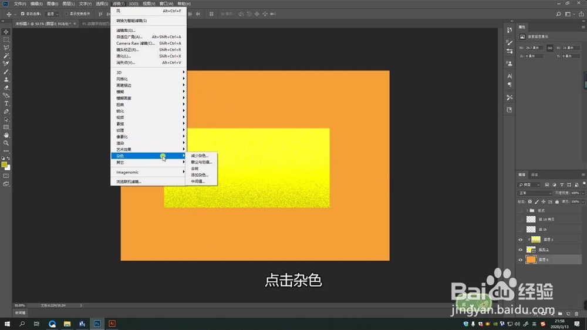Click the type layer filter icon
The width and height of the screenshot is (587, 330).
pos(562,184)
